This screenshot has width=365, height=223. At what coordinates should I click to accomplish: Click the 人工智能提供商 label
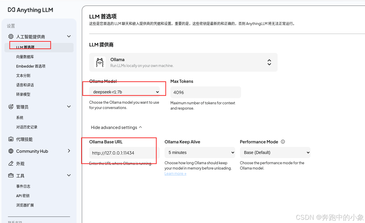coord(31,37)
